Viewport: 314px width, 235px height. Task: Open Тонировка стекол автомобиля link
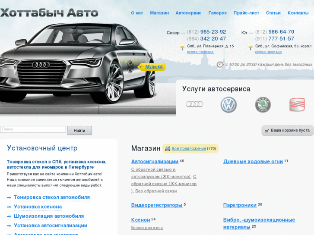point(52,197)
